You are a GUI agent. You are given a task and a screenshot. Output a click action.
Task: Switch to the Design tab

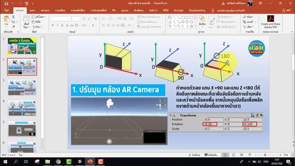(45, 11)
